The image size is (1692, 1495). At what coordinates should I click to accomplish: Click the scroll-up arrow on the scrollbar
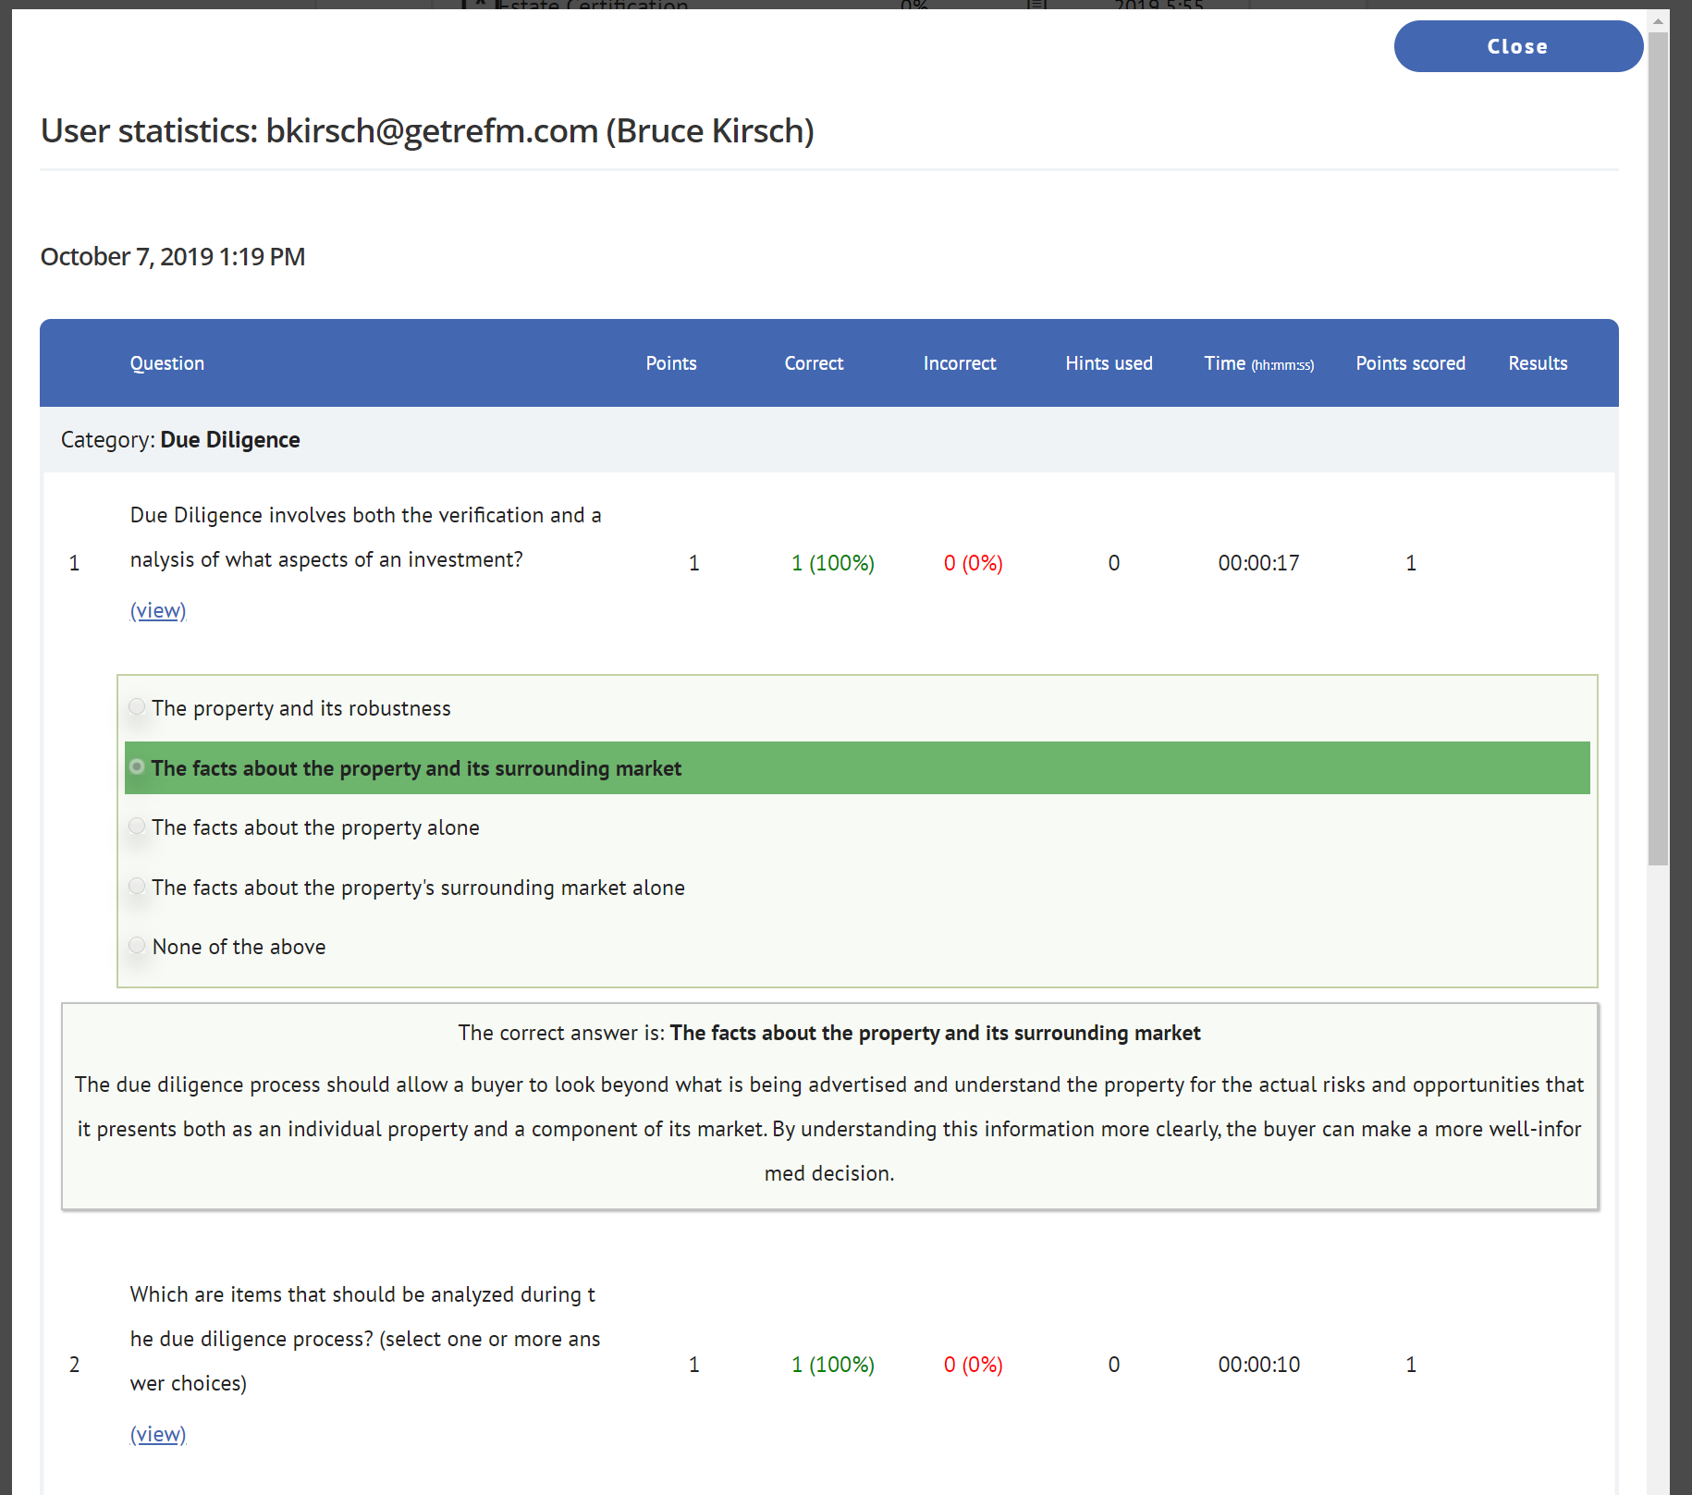pyautogui.click(x=1658, y=20)
